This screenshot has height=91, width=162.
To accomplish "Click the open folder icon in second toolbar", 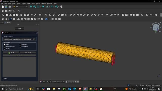I will (x=6, y=11).
